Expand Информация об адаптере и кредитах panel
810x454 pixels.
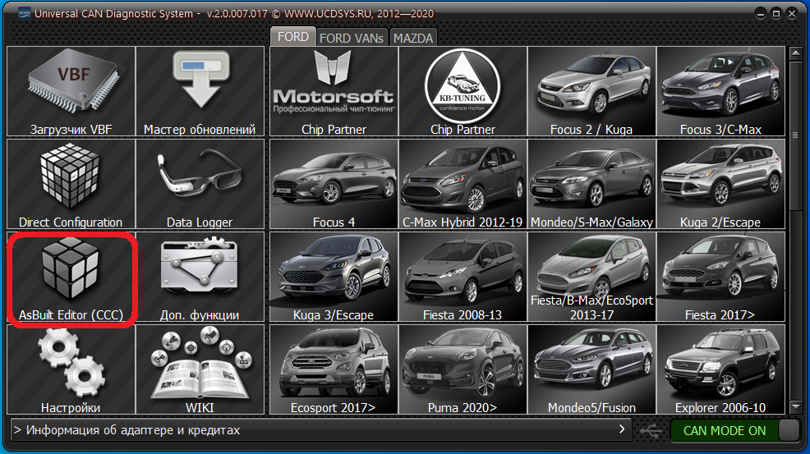click(320, 429)
